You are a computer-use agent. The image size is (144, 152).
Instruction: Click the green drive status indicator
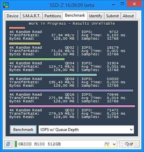16,144
